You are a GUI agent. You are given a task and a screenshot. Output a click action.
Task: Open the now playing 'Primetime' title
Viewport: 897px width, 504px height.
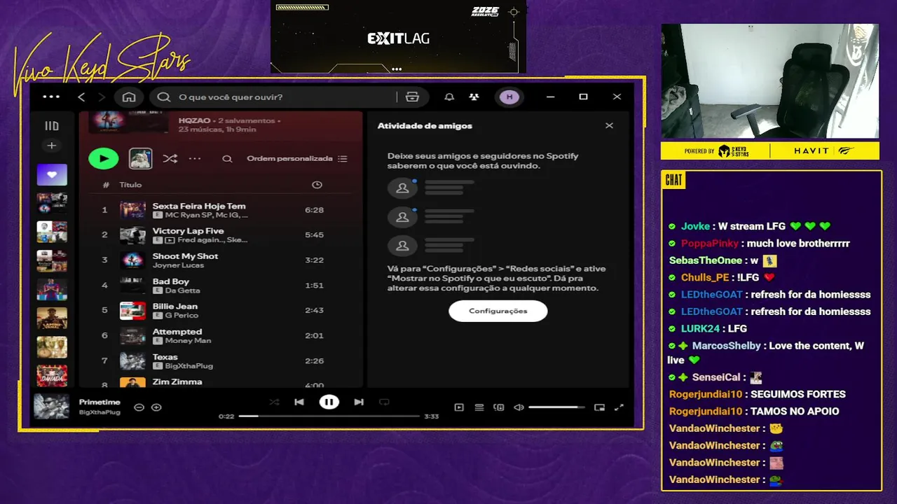[100, 402]
